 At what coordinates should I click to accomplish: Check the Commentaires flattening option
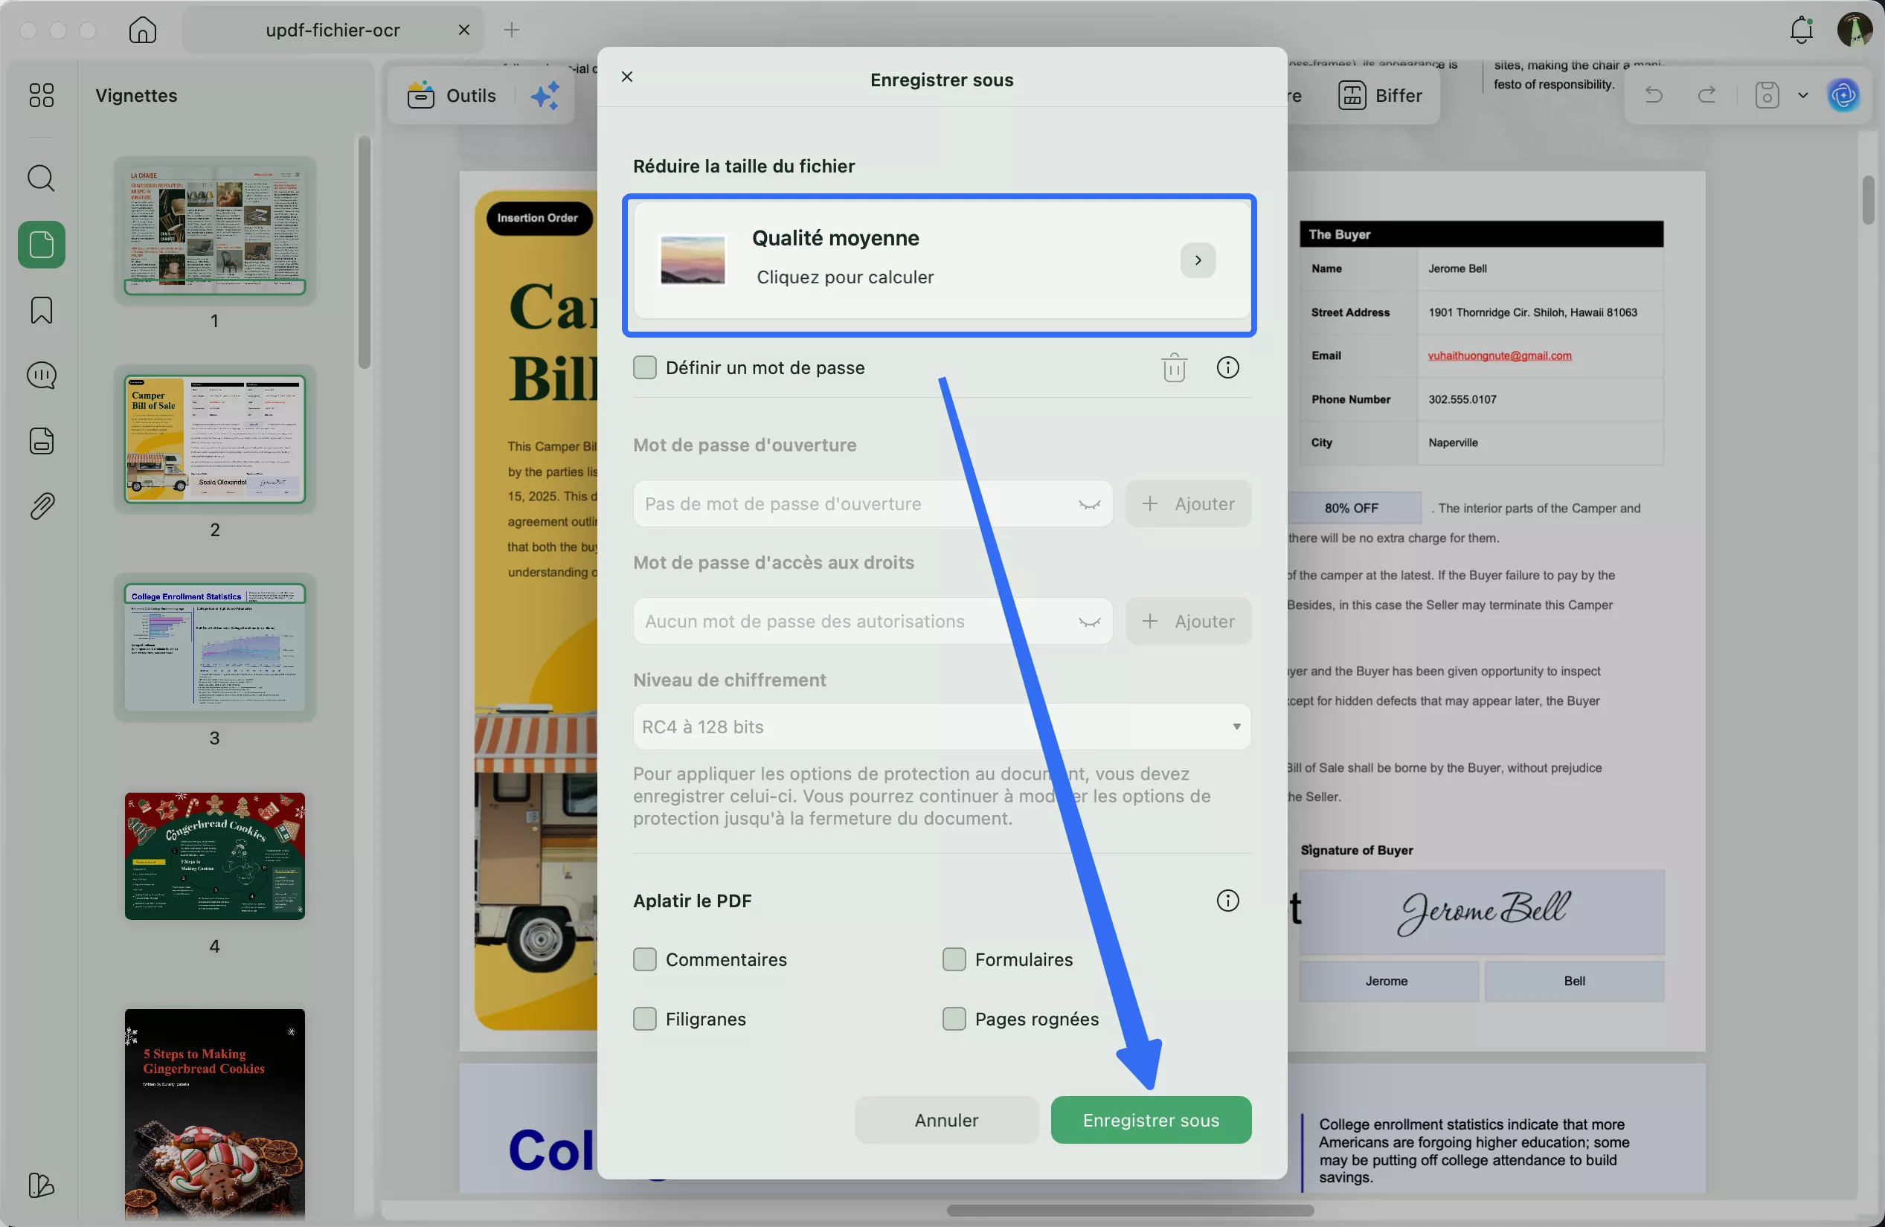click(x=645, y=959)
